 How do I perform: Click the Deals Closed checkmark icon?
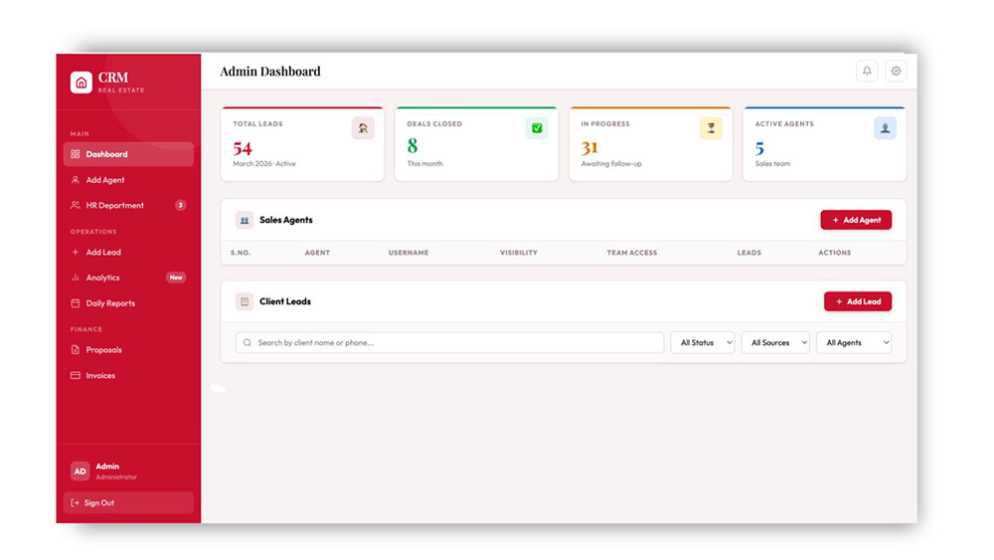click(537, 128)
